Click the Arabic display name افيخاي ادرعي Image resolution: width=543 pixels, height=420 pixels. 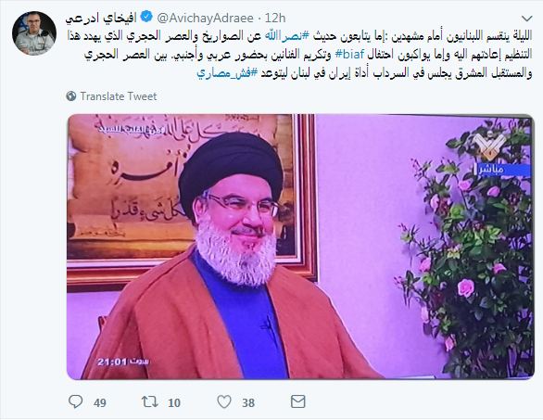point(101,18)
